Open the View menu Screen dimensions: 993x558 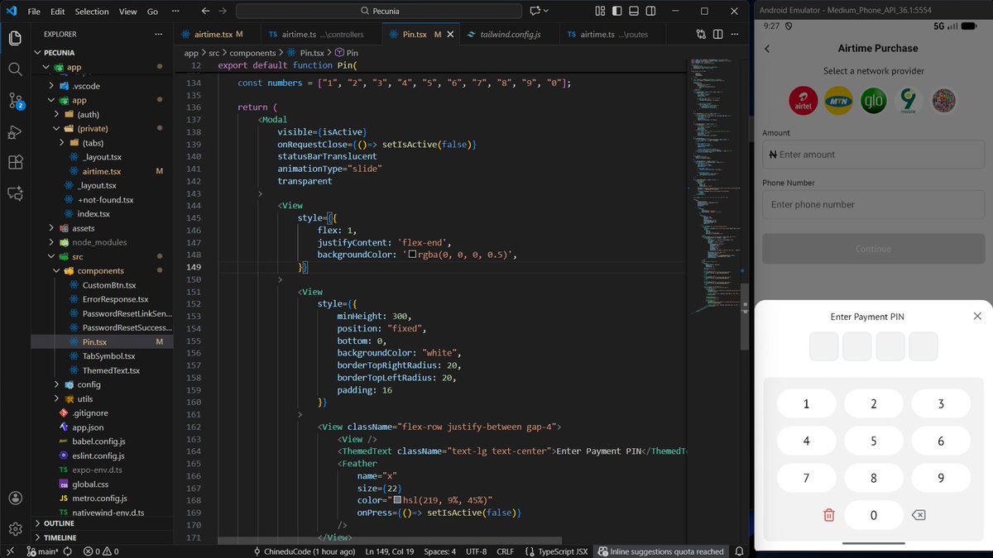[127, 12]
